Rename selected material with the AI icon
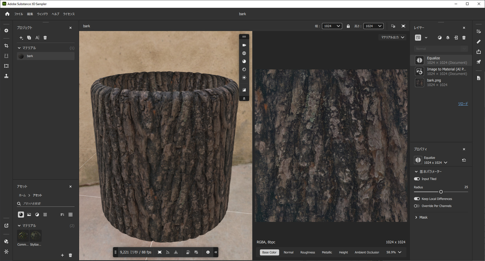The image size is (485, 261). 37,38
